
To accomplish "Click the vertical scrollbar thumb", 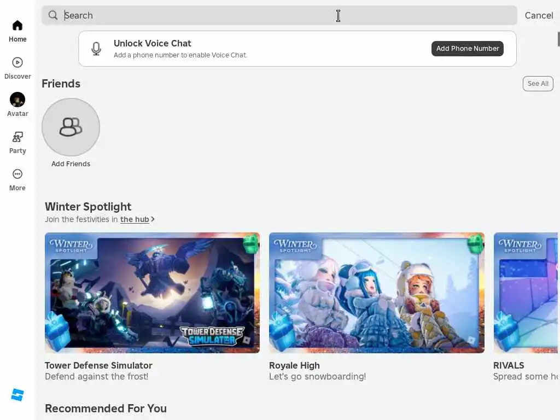I will (x=558, y=39).
